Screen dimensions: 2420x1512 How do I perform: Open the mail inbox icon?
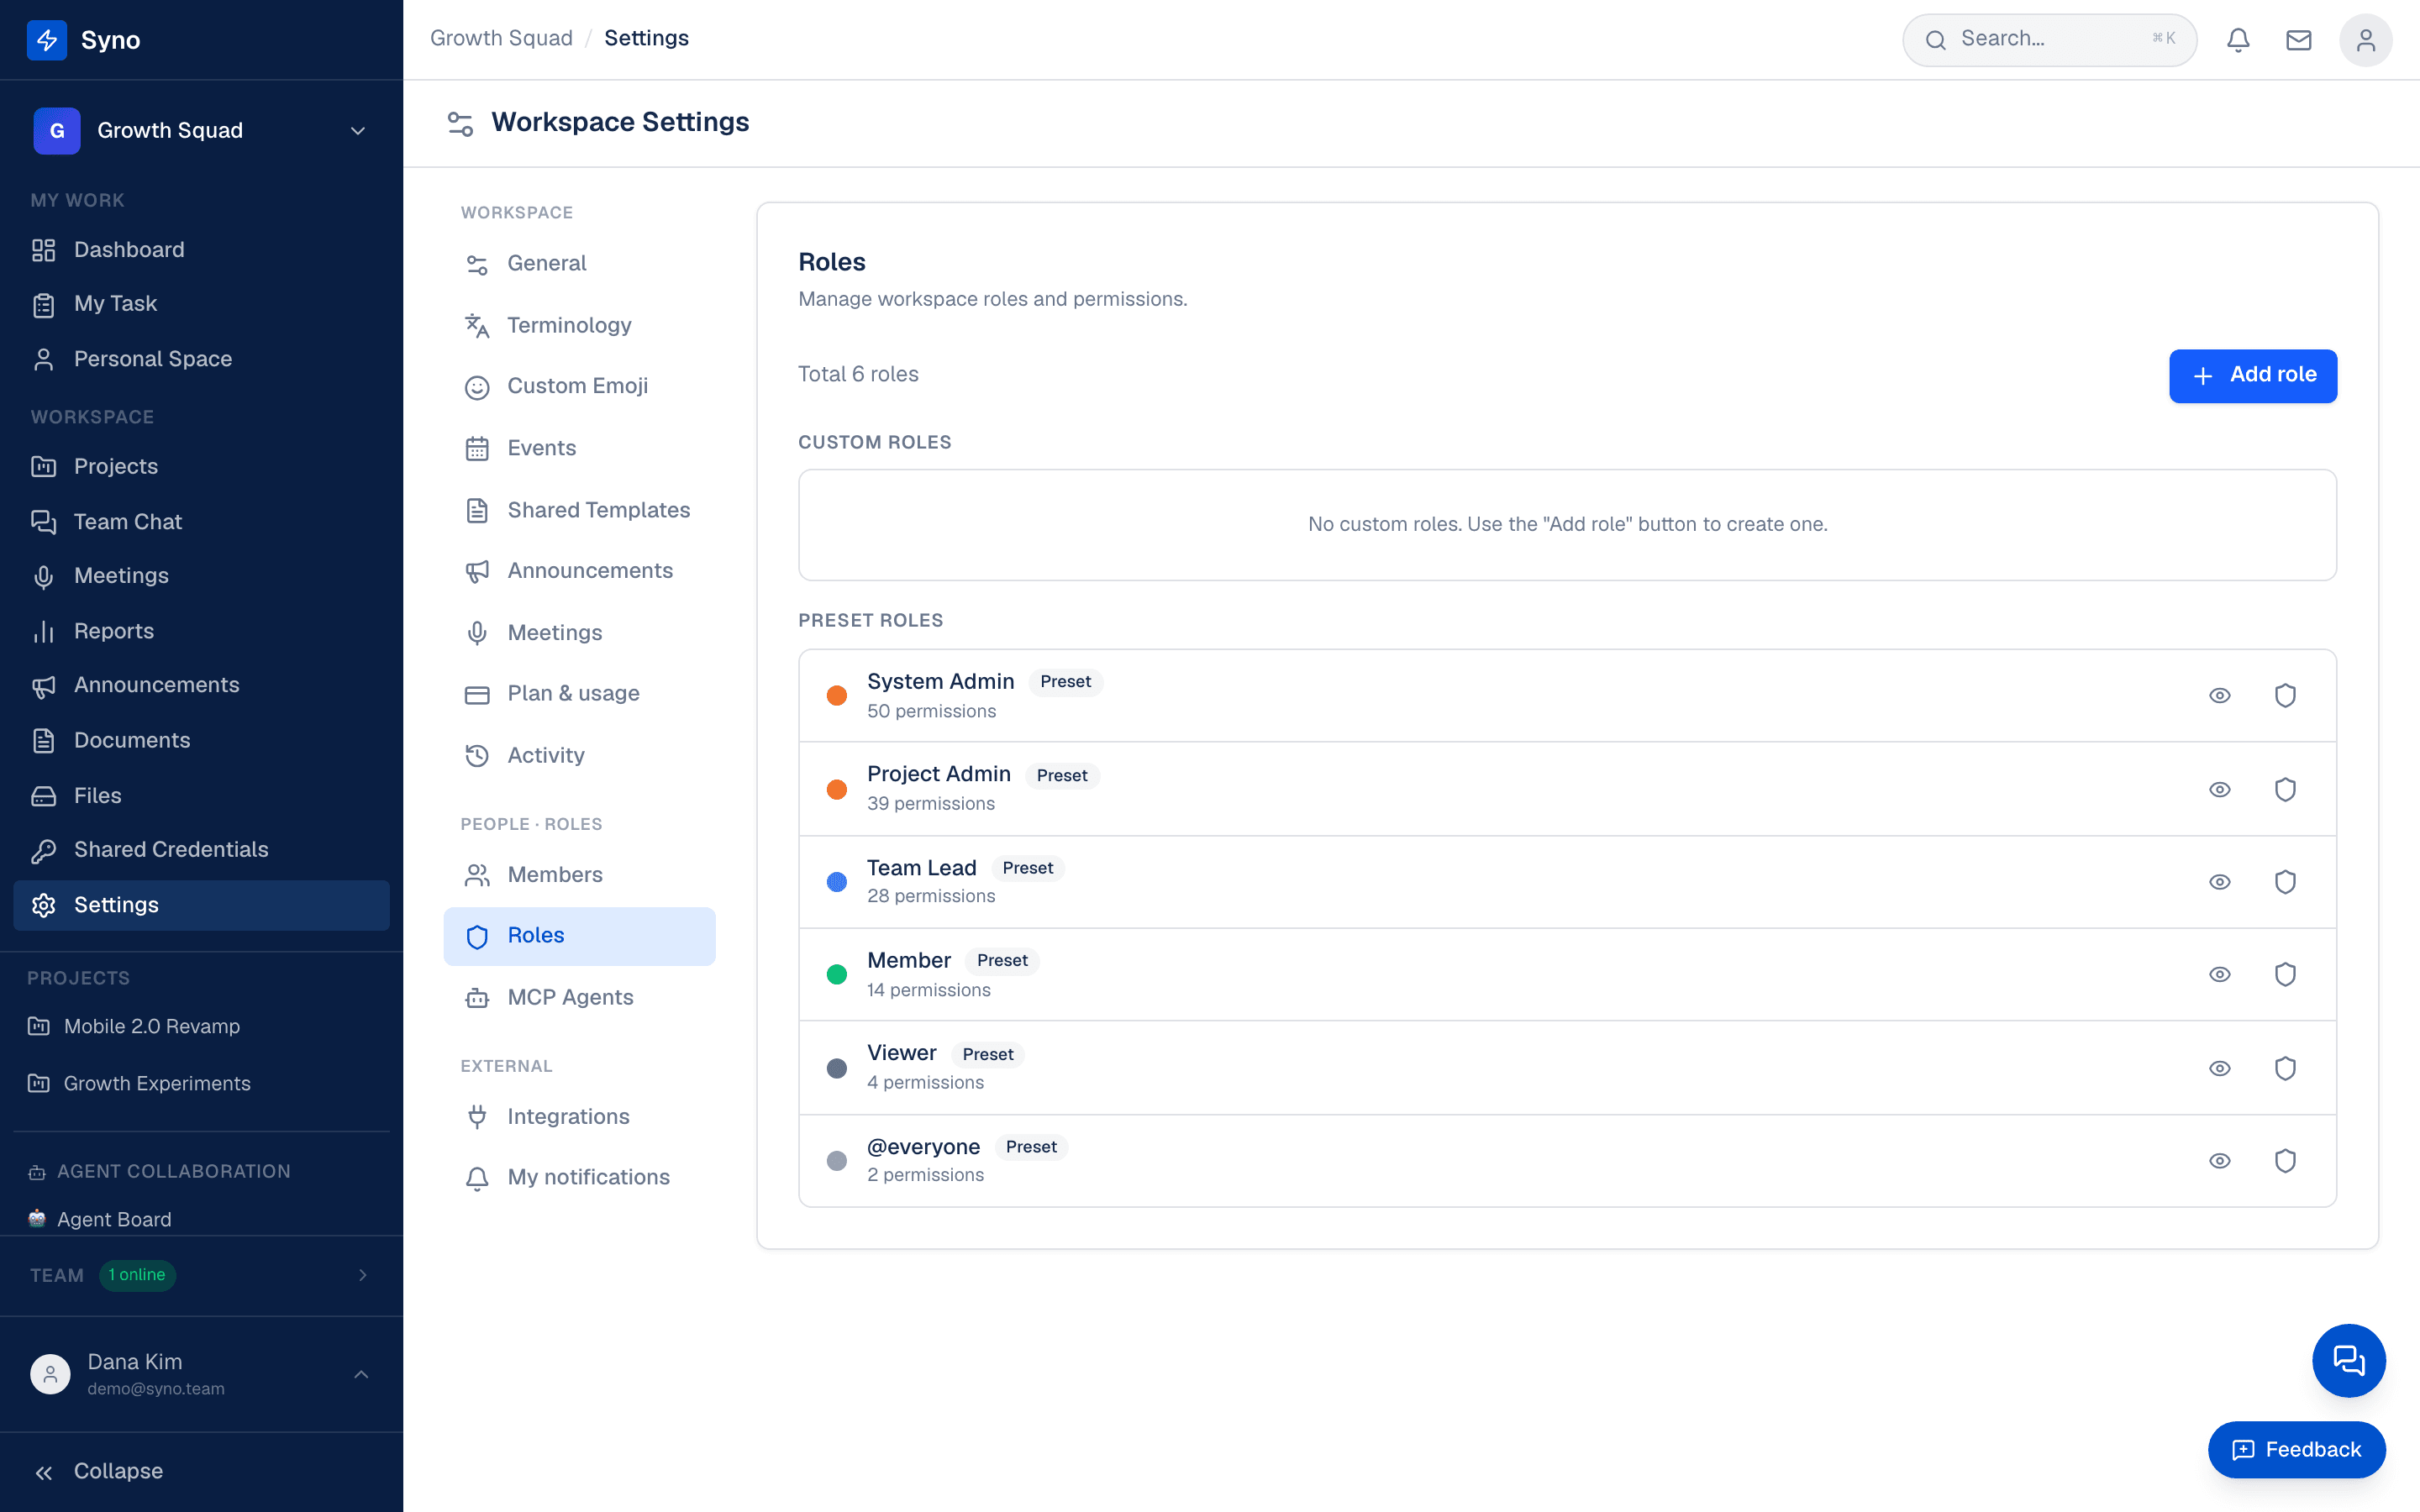(x=2298, y=40)
